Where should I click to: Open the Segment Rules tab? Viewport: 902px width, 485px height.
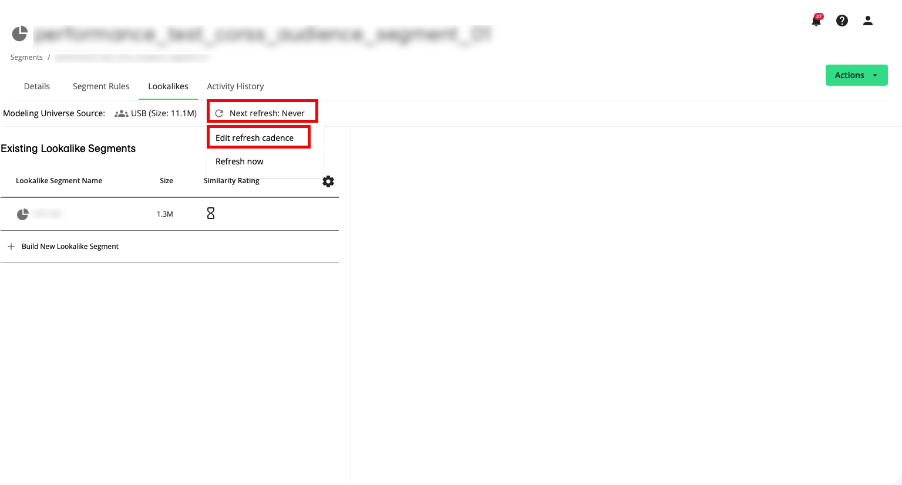(100, 86)
